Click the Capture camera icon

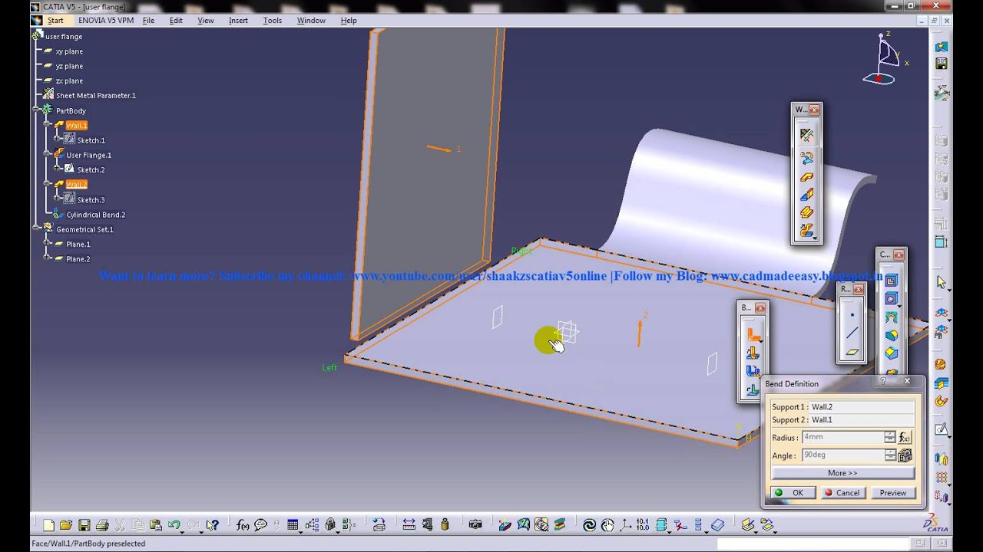pyautogui.click(x=475, y=525)
